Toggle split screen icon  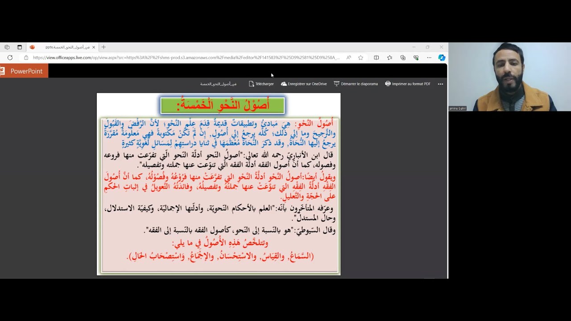(377, 58)
